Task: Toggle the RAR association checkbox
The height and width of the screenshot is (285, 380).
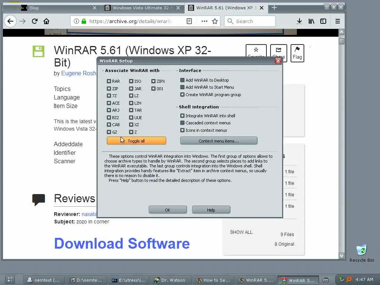Action: (109, 81)
